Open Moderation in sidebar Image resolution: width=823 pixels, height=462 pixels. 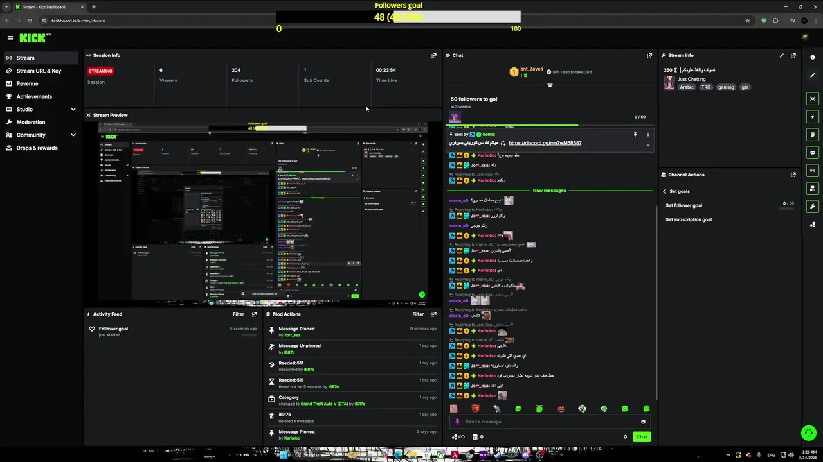pos(42,122)
